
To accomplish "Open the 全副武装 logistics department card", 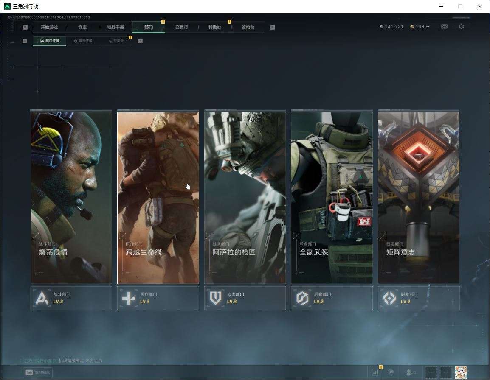I will point(332,197).
